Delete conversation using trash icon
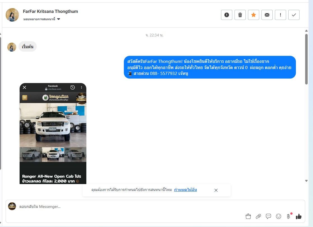Screen dimensions: 313x227 [240, 15]
